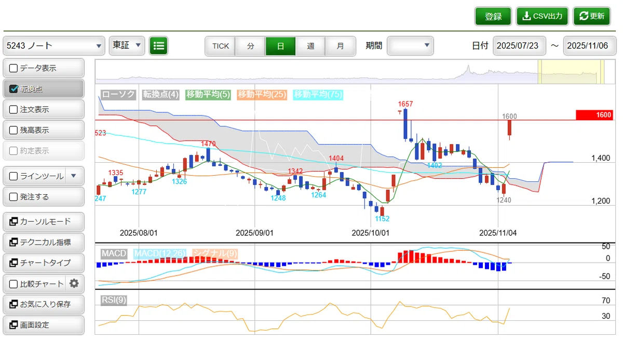Open チャートタイプ selector
623x342 pixels.
(x=44, y=263)
